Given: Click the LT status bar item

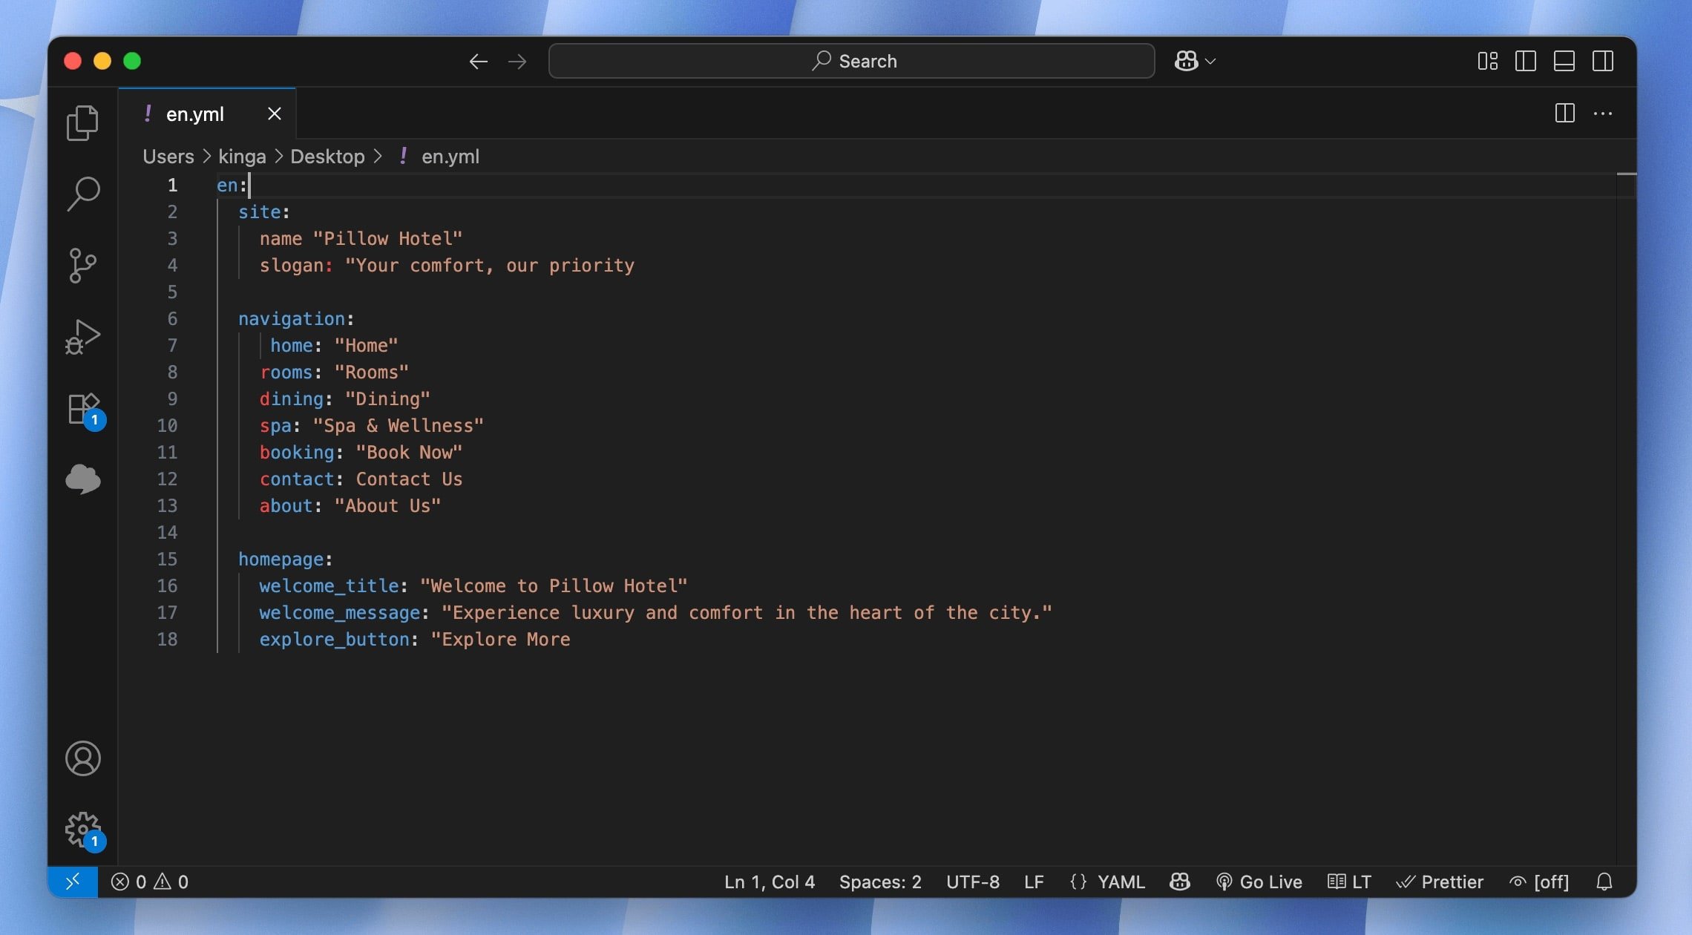Looking at the screenshot, I should (1349, 882).
